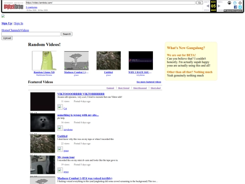Open the Random Llama XD thumbnail
The height and width of the screenshot is (184, 245).
click(x=44, y=60)
